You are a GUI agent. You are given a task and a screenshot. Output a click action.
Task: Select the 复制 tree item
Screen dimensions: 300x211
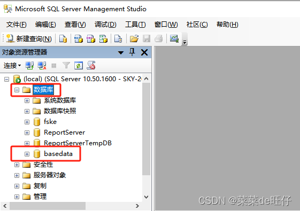(x=40, y=186)
